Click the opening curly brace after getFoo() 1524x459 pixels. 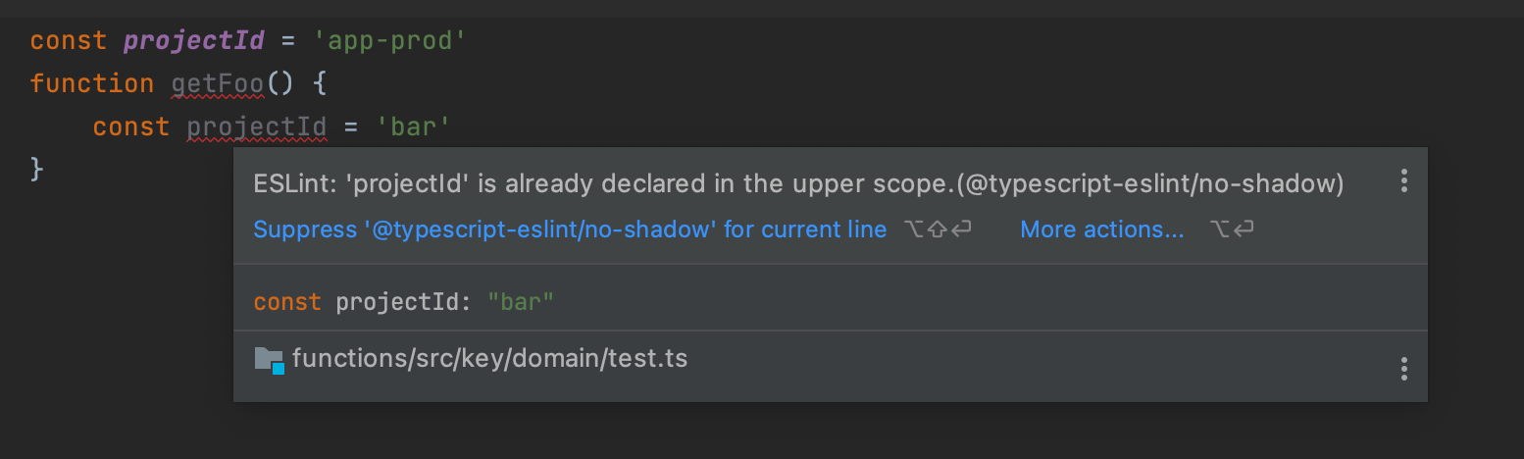click(319, 83)
